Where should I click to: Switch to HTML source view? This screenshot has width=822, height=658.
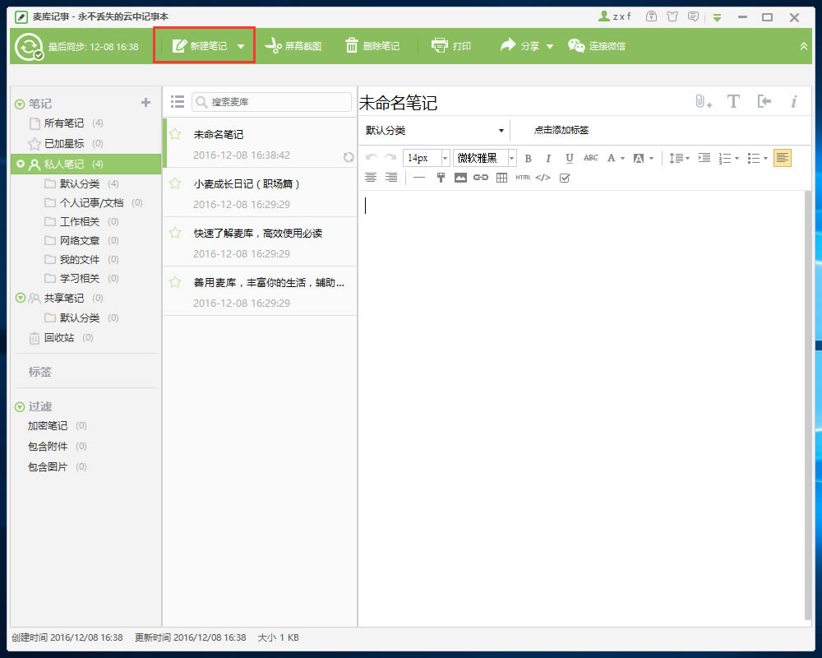[522, 177]
